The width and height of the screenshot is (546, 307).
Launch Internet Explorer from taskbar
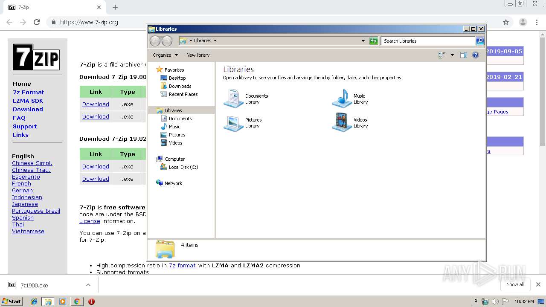coord(34,301)
